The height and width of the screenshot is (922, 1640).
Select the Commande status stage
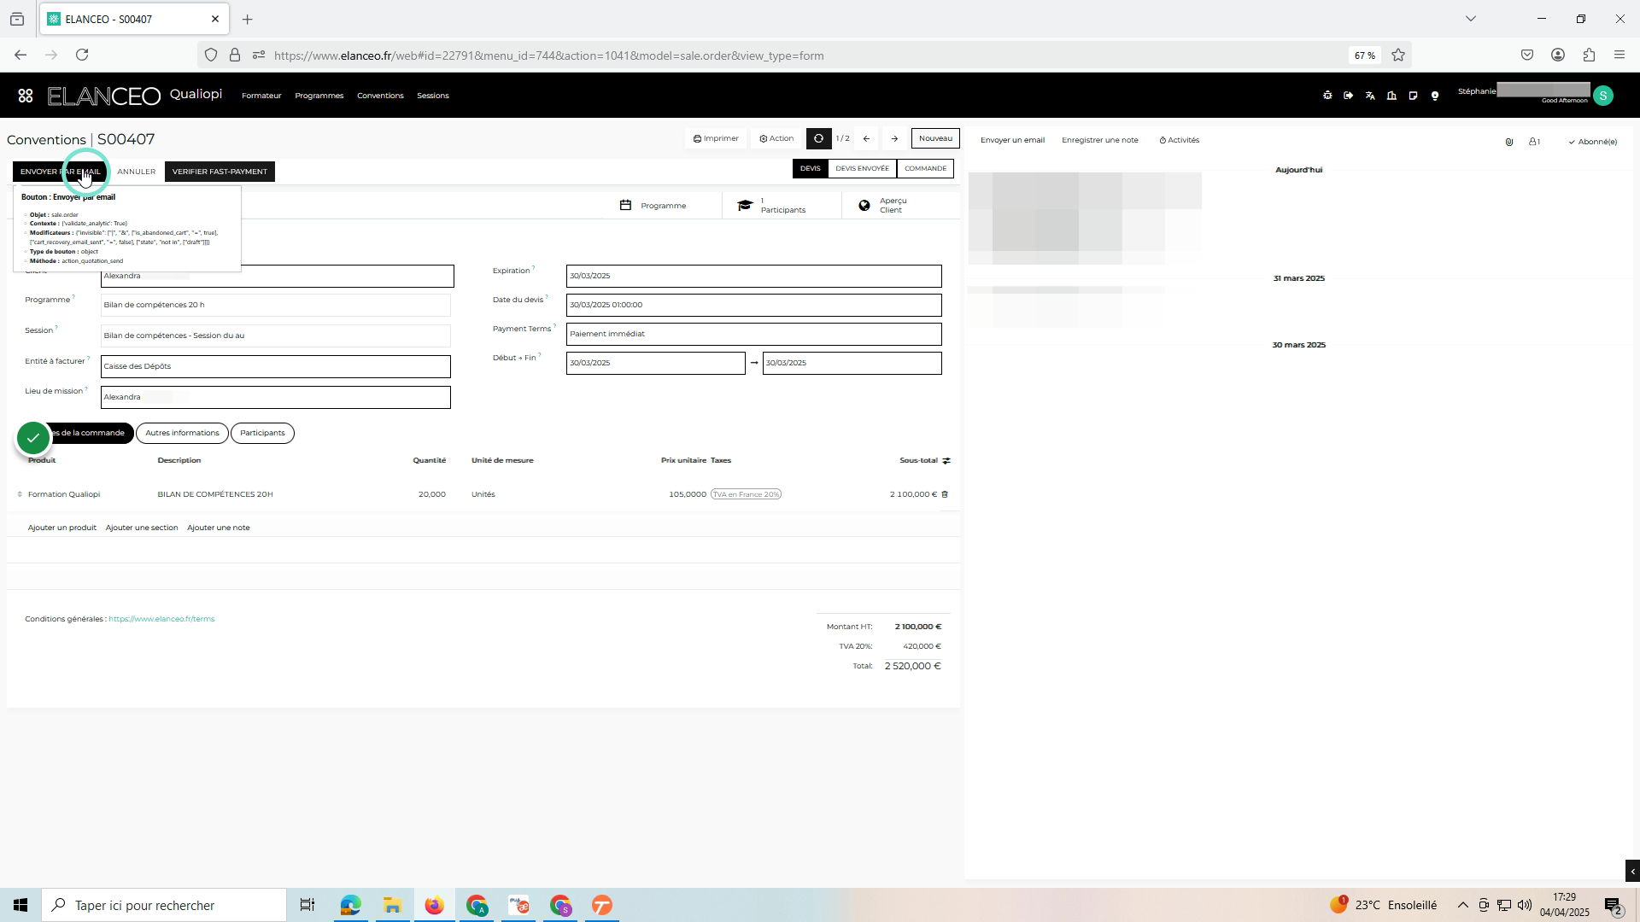[x=925, y=168]
